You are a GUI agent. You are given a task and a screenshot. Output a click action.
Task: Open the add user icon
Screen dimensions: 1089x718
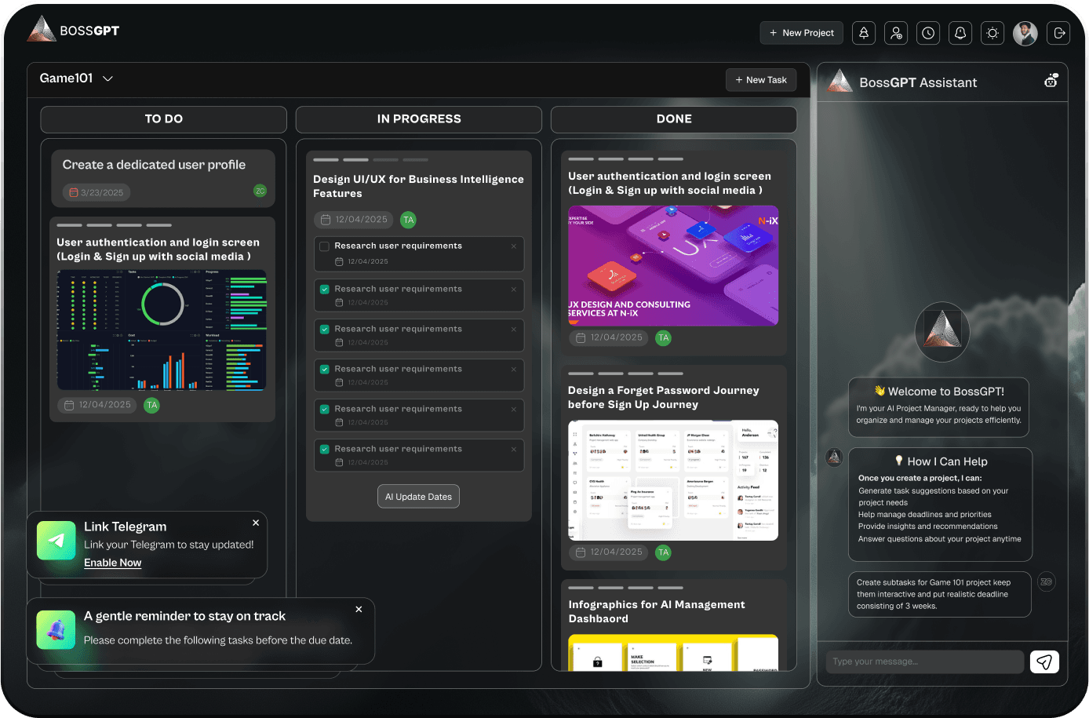(896, 33)
